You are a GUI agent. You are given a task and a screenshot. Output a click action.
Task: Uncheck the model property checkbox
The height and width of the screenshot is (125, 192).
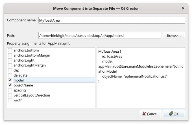10,80
